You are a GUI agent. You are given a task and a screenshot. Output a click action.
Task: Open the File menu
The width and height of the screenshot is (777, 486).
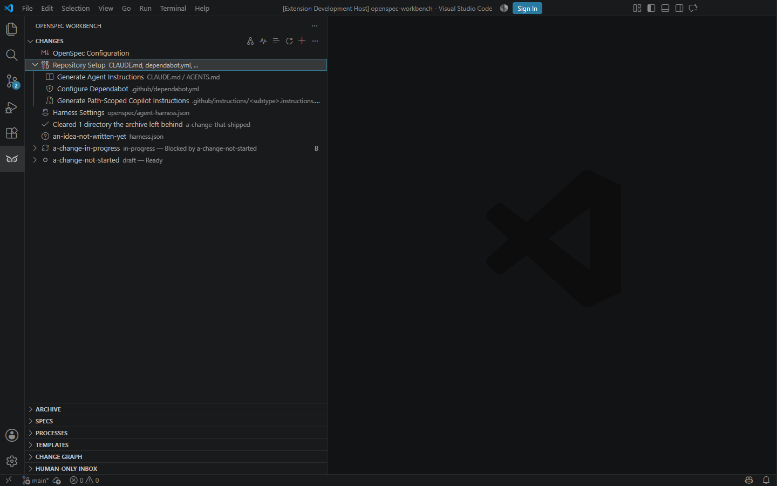tap(28, 8)
